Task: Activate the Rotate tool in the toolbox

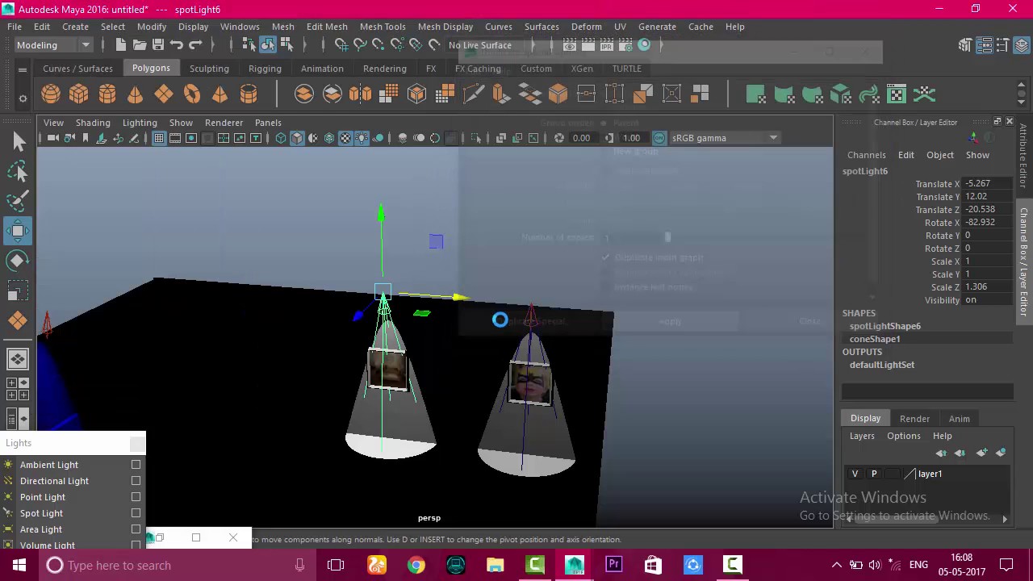Action: tap(18, 261)
